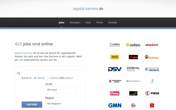Click logistik-karriere link in the intro paragraph
Viewport: 176px width, 110px height.
pos(23,53)
